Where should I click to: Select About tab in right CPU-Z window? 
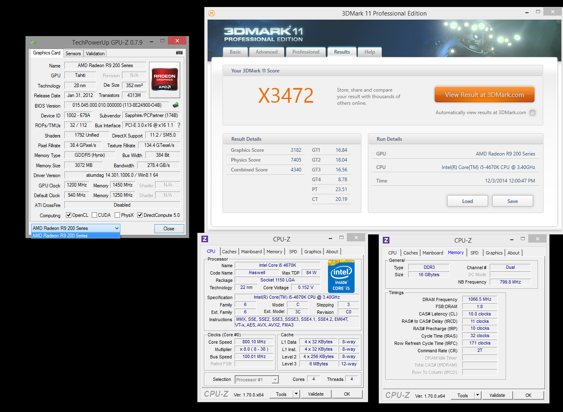click(513, 253)
